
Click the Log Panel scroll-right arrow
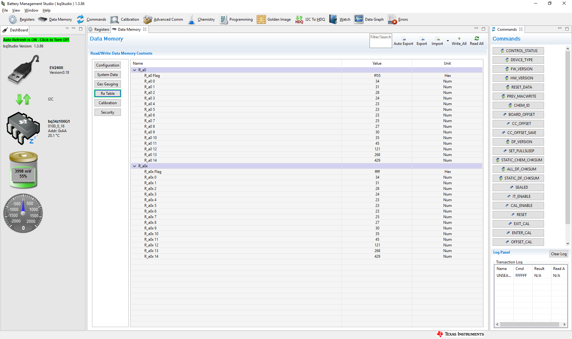[564, 325]
